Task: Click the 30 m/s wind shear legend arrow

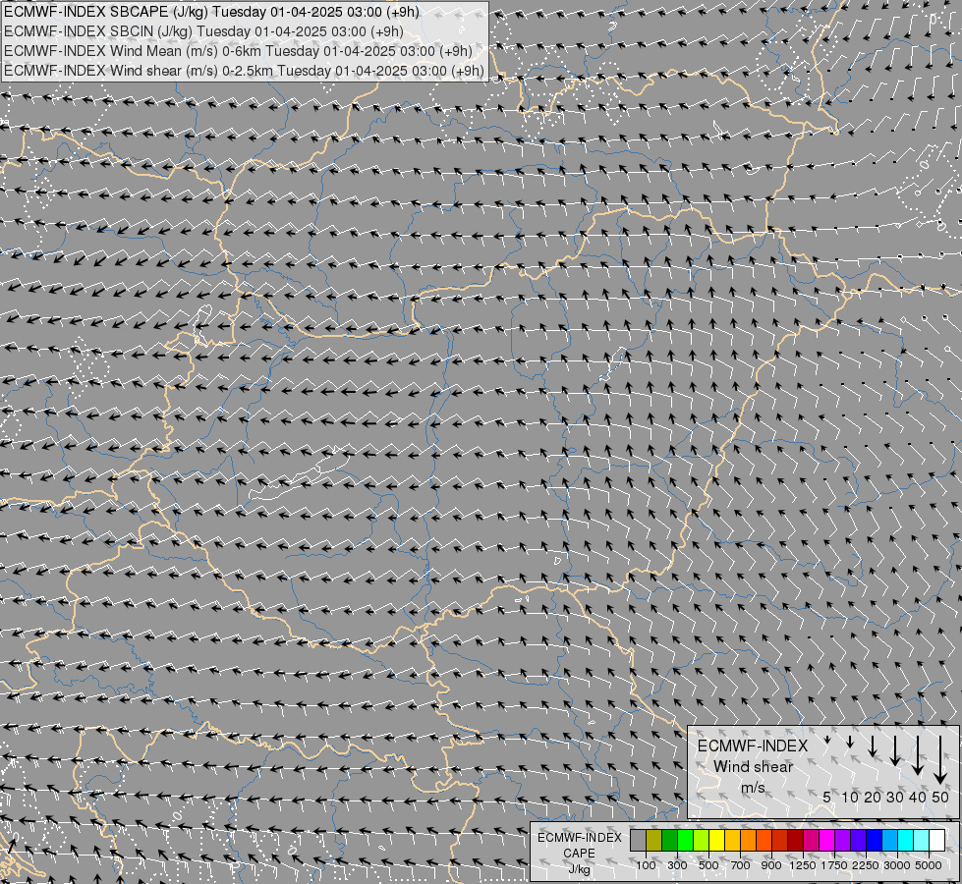Action: (x=895, y=750)
